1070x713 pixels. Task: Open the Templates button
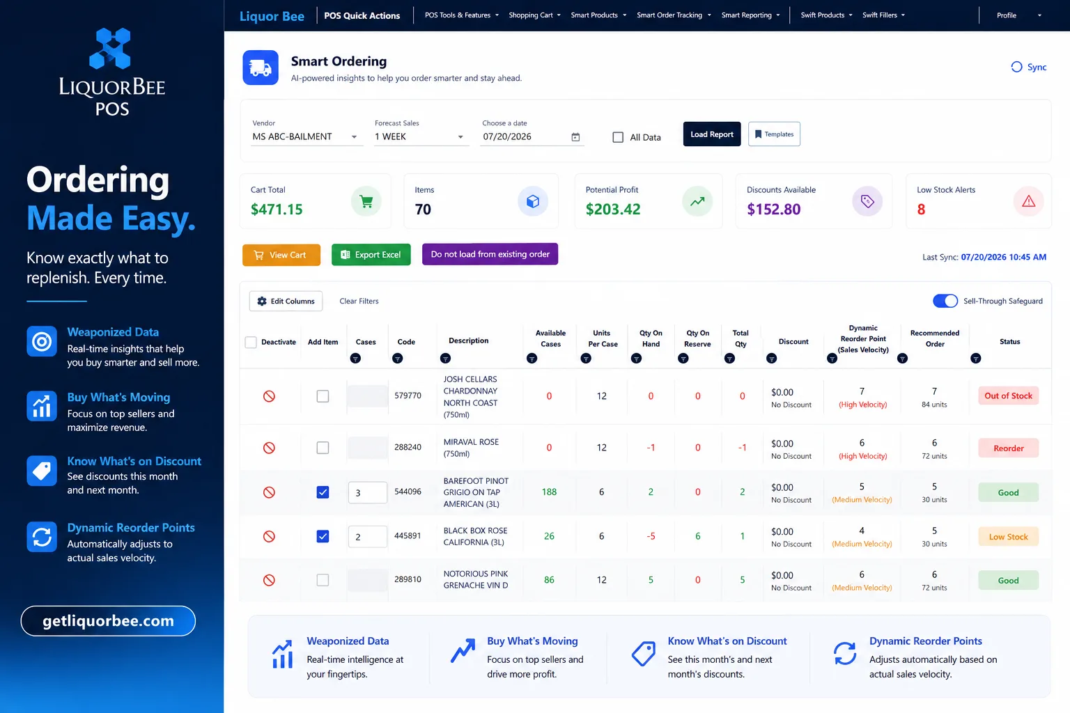pyautogui.click(x=774, y=134)
